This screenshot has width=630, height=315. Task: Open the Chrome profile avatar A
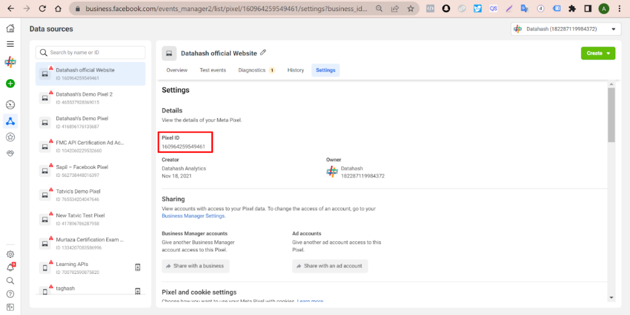604,9
